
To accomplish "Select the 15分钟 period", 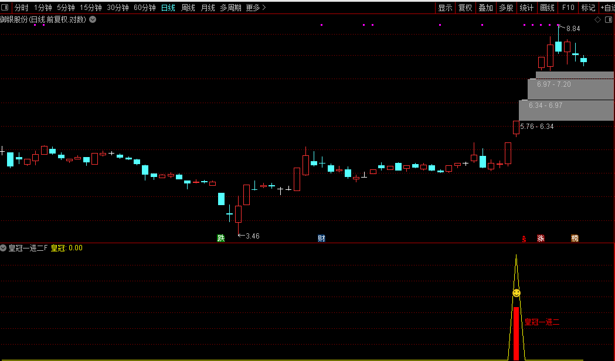I will (x=91, y=8).
